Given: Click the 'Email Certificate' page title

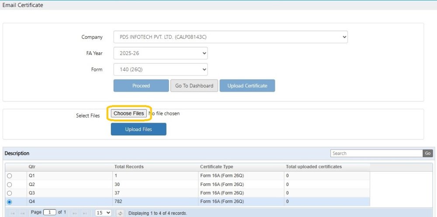Looking at the screenshot, I should coord(23,5).
